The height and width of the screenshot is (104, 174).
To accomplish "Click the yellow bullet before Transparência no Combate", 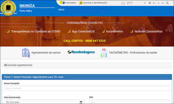I will (x=8, y=31).
